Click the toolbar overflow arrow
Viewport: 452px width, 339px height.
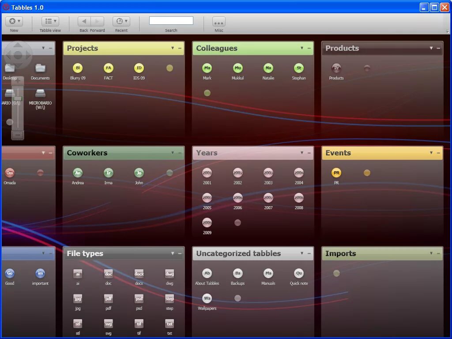click(448, 31)
